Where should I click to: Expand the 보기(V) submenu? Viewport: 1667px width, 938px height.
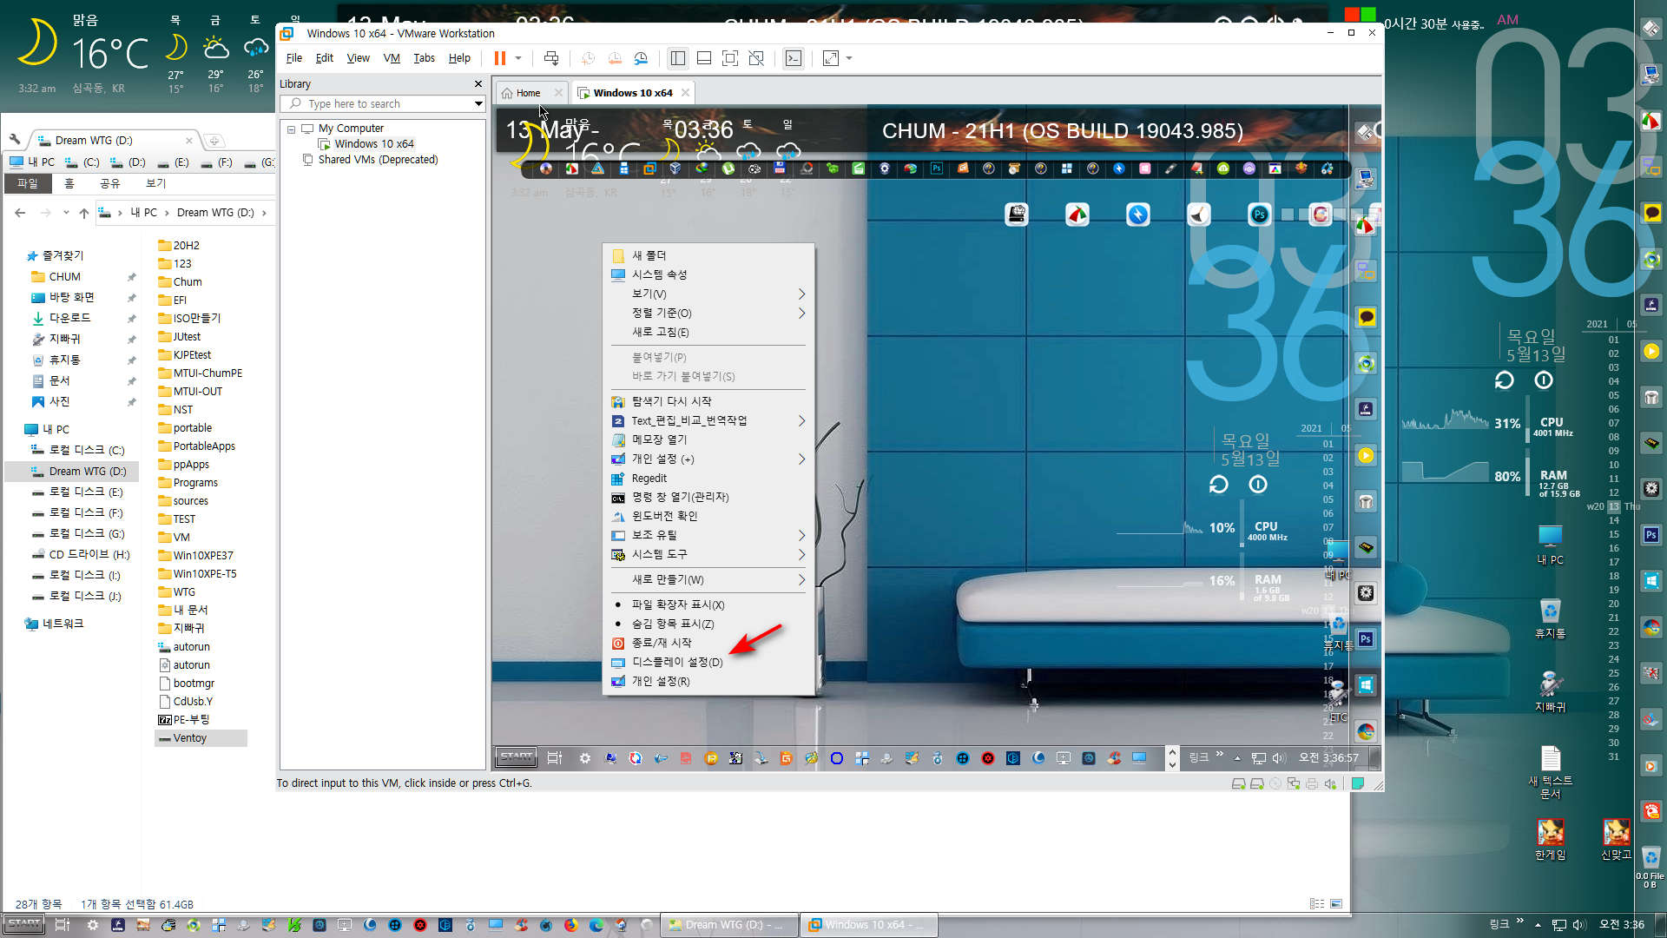[x=708, y=294]
